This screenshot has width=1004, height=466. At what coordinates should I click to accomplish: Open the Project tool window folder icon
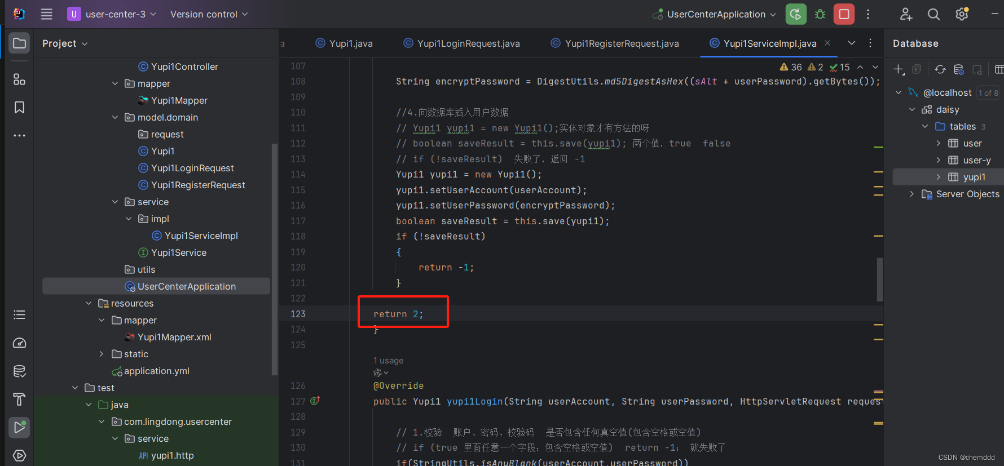19,43
